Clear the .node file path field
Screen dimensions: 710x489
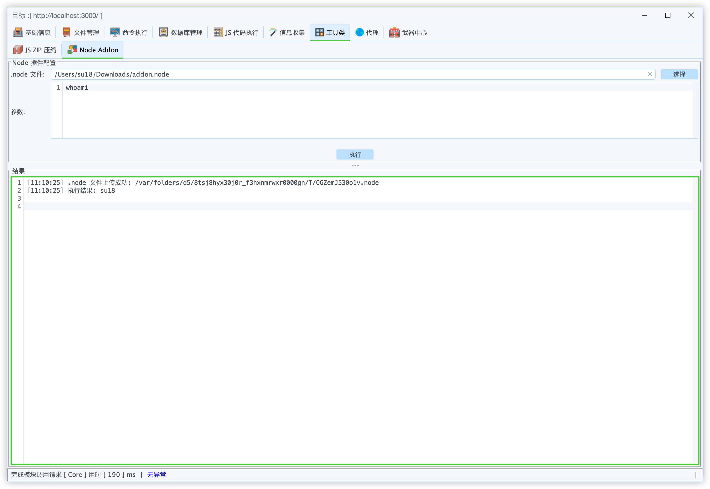tap(650, 74)
